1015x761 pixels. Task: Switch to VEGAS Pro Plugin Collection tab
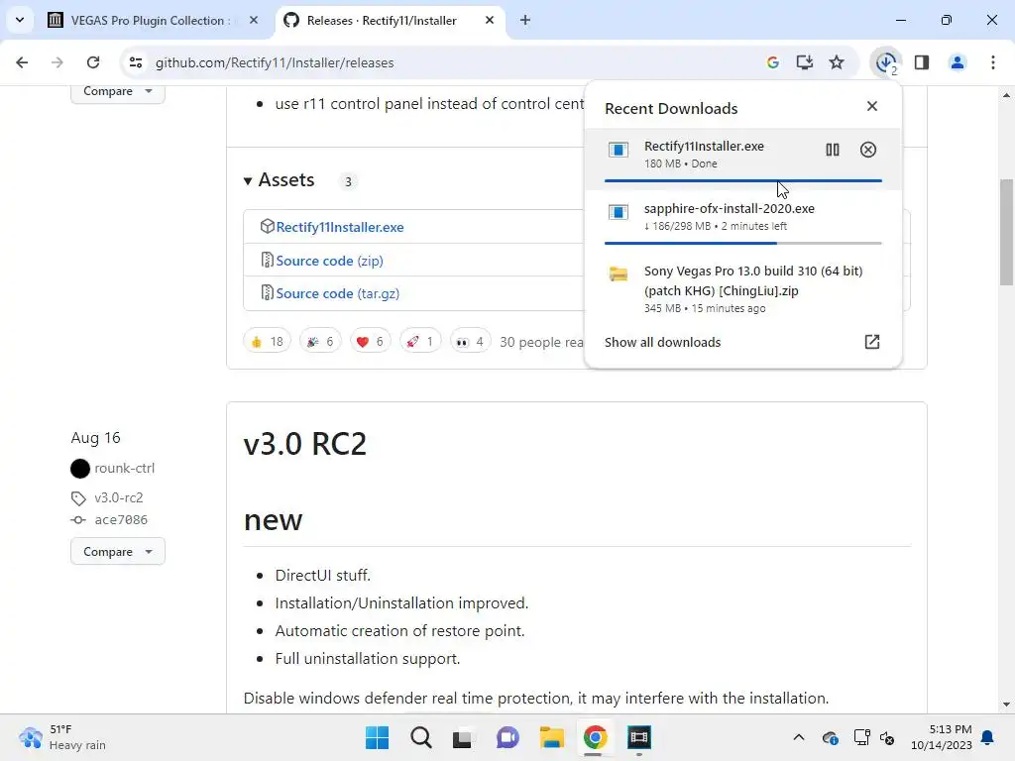point(154,20)
